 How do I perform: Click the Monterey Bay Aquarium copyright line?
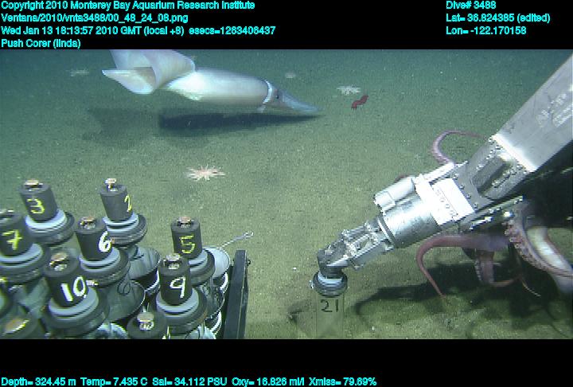click(x=127, y=6)
